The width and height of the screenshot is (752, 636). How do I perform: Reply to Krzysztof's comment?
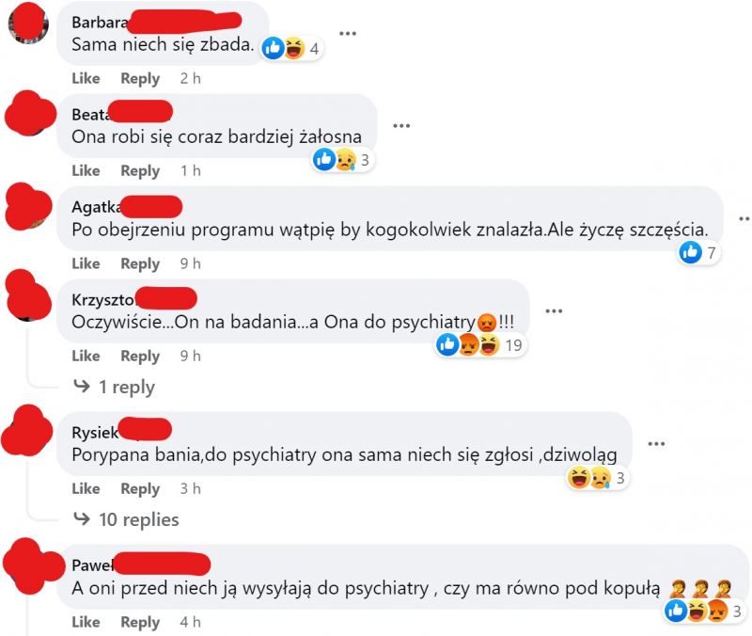click(140, 357)
